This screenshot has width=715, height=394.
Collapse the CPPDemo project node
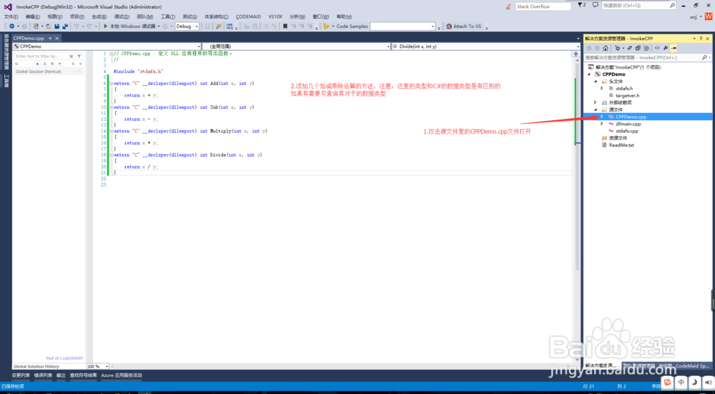[589, 74]
